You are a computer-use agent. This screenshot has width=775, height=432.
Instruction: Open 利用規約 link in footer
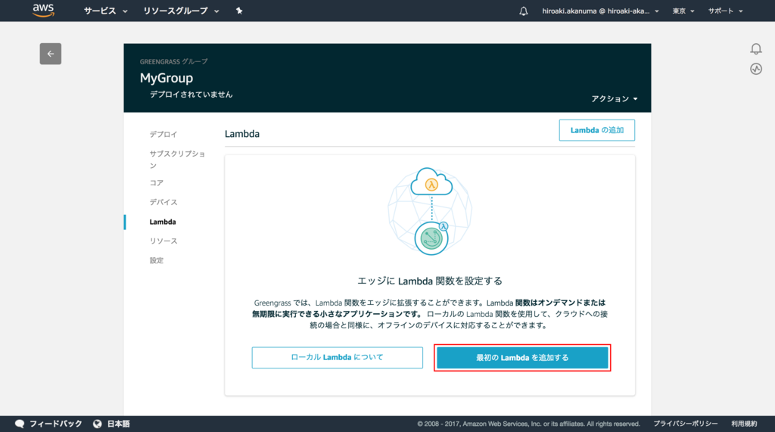click(x=745, y=424)
